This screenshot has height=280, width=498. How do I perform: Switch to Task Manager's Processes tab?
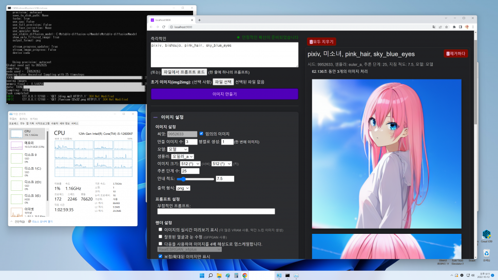14,124
